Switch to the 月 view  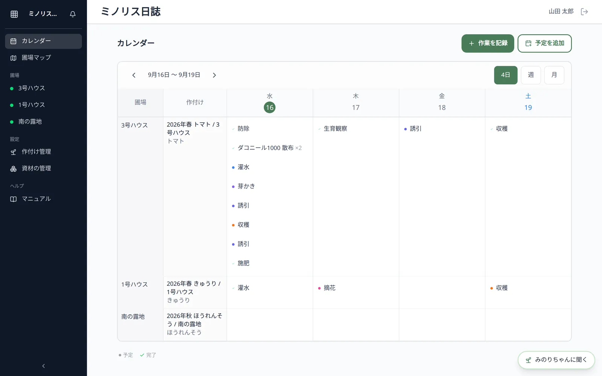[554, 75]
